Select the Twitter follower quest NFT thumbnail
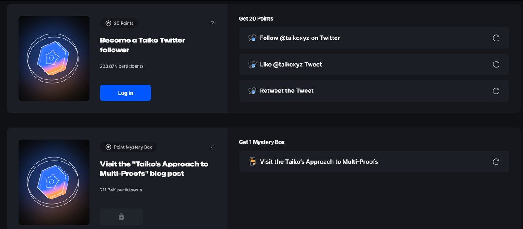The height and width of the screenshot is (229, 523). click(x=54, y=58)
